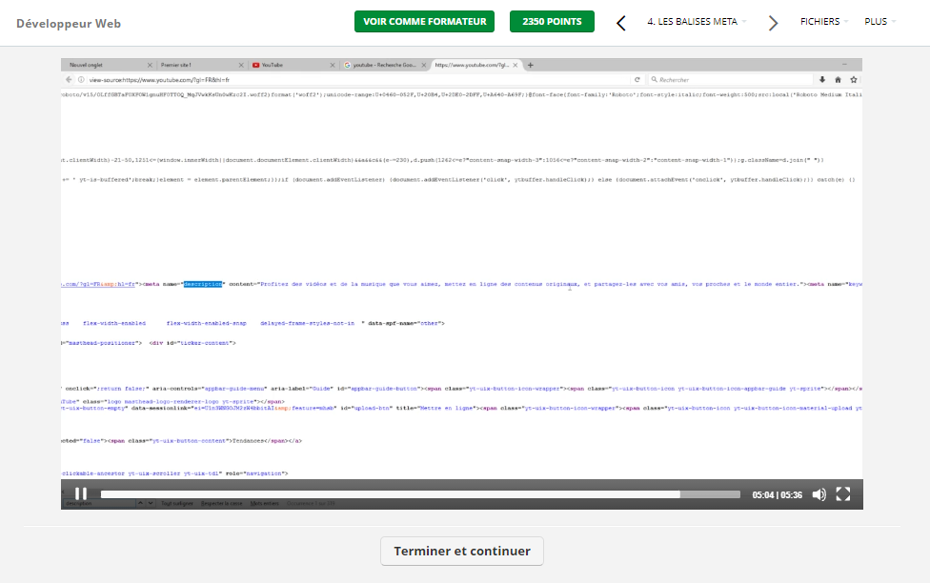Open new tab plus button in video

click(x=531, y=65)
